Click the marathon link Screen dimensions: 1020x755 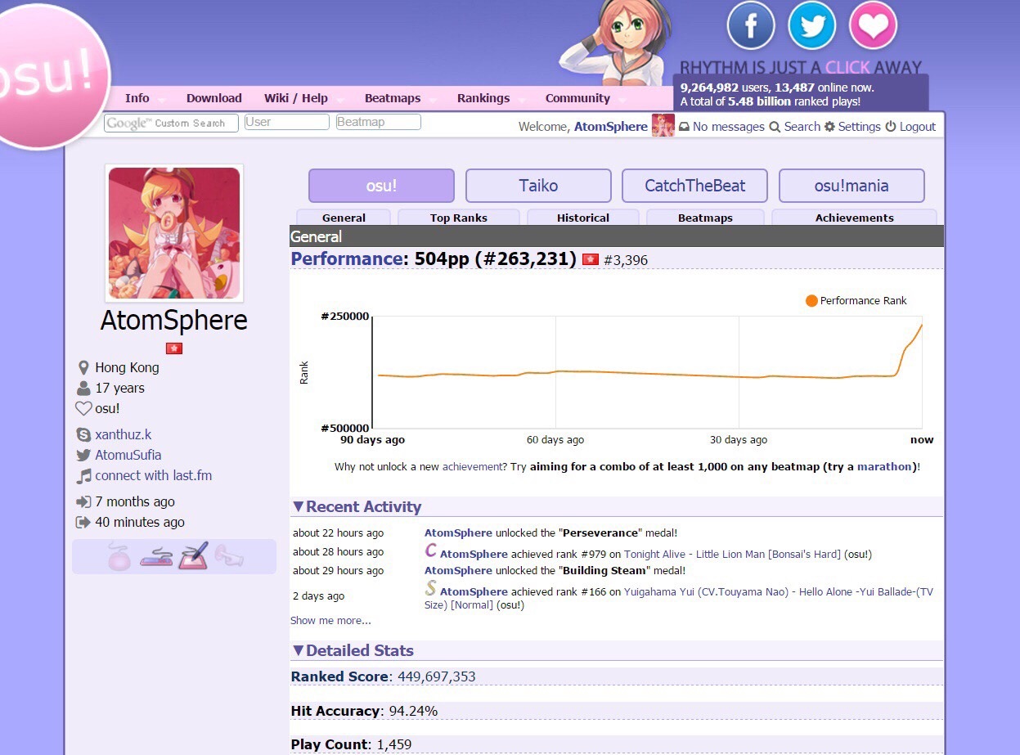click(884, 467)
